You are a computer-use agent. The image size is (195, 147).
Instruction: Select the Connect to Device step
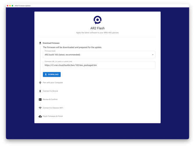point(50,91)
